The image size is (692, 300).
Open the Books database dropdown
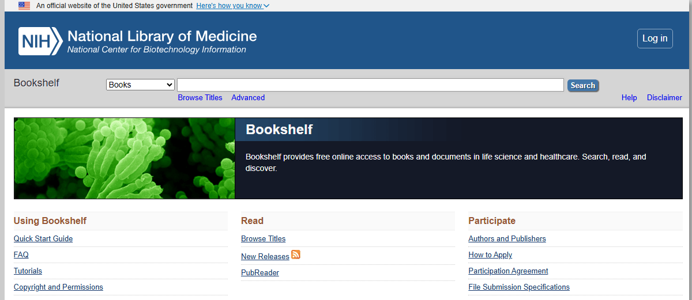point(140,85)
